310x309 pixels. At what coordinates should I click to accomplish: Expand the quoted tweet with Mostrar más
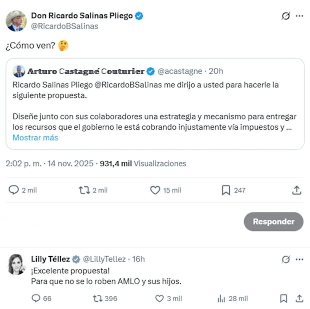tap(35, 138)
